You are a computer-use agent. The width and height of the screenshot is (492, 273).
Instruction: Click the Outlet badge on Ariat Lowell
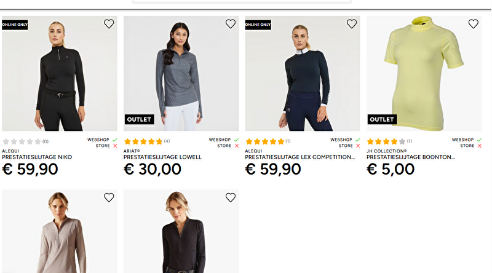click(140, 119)
